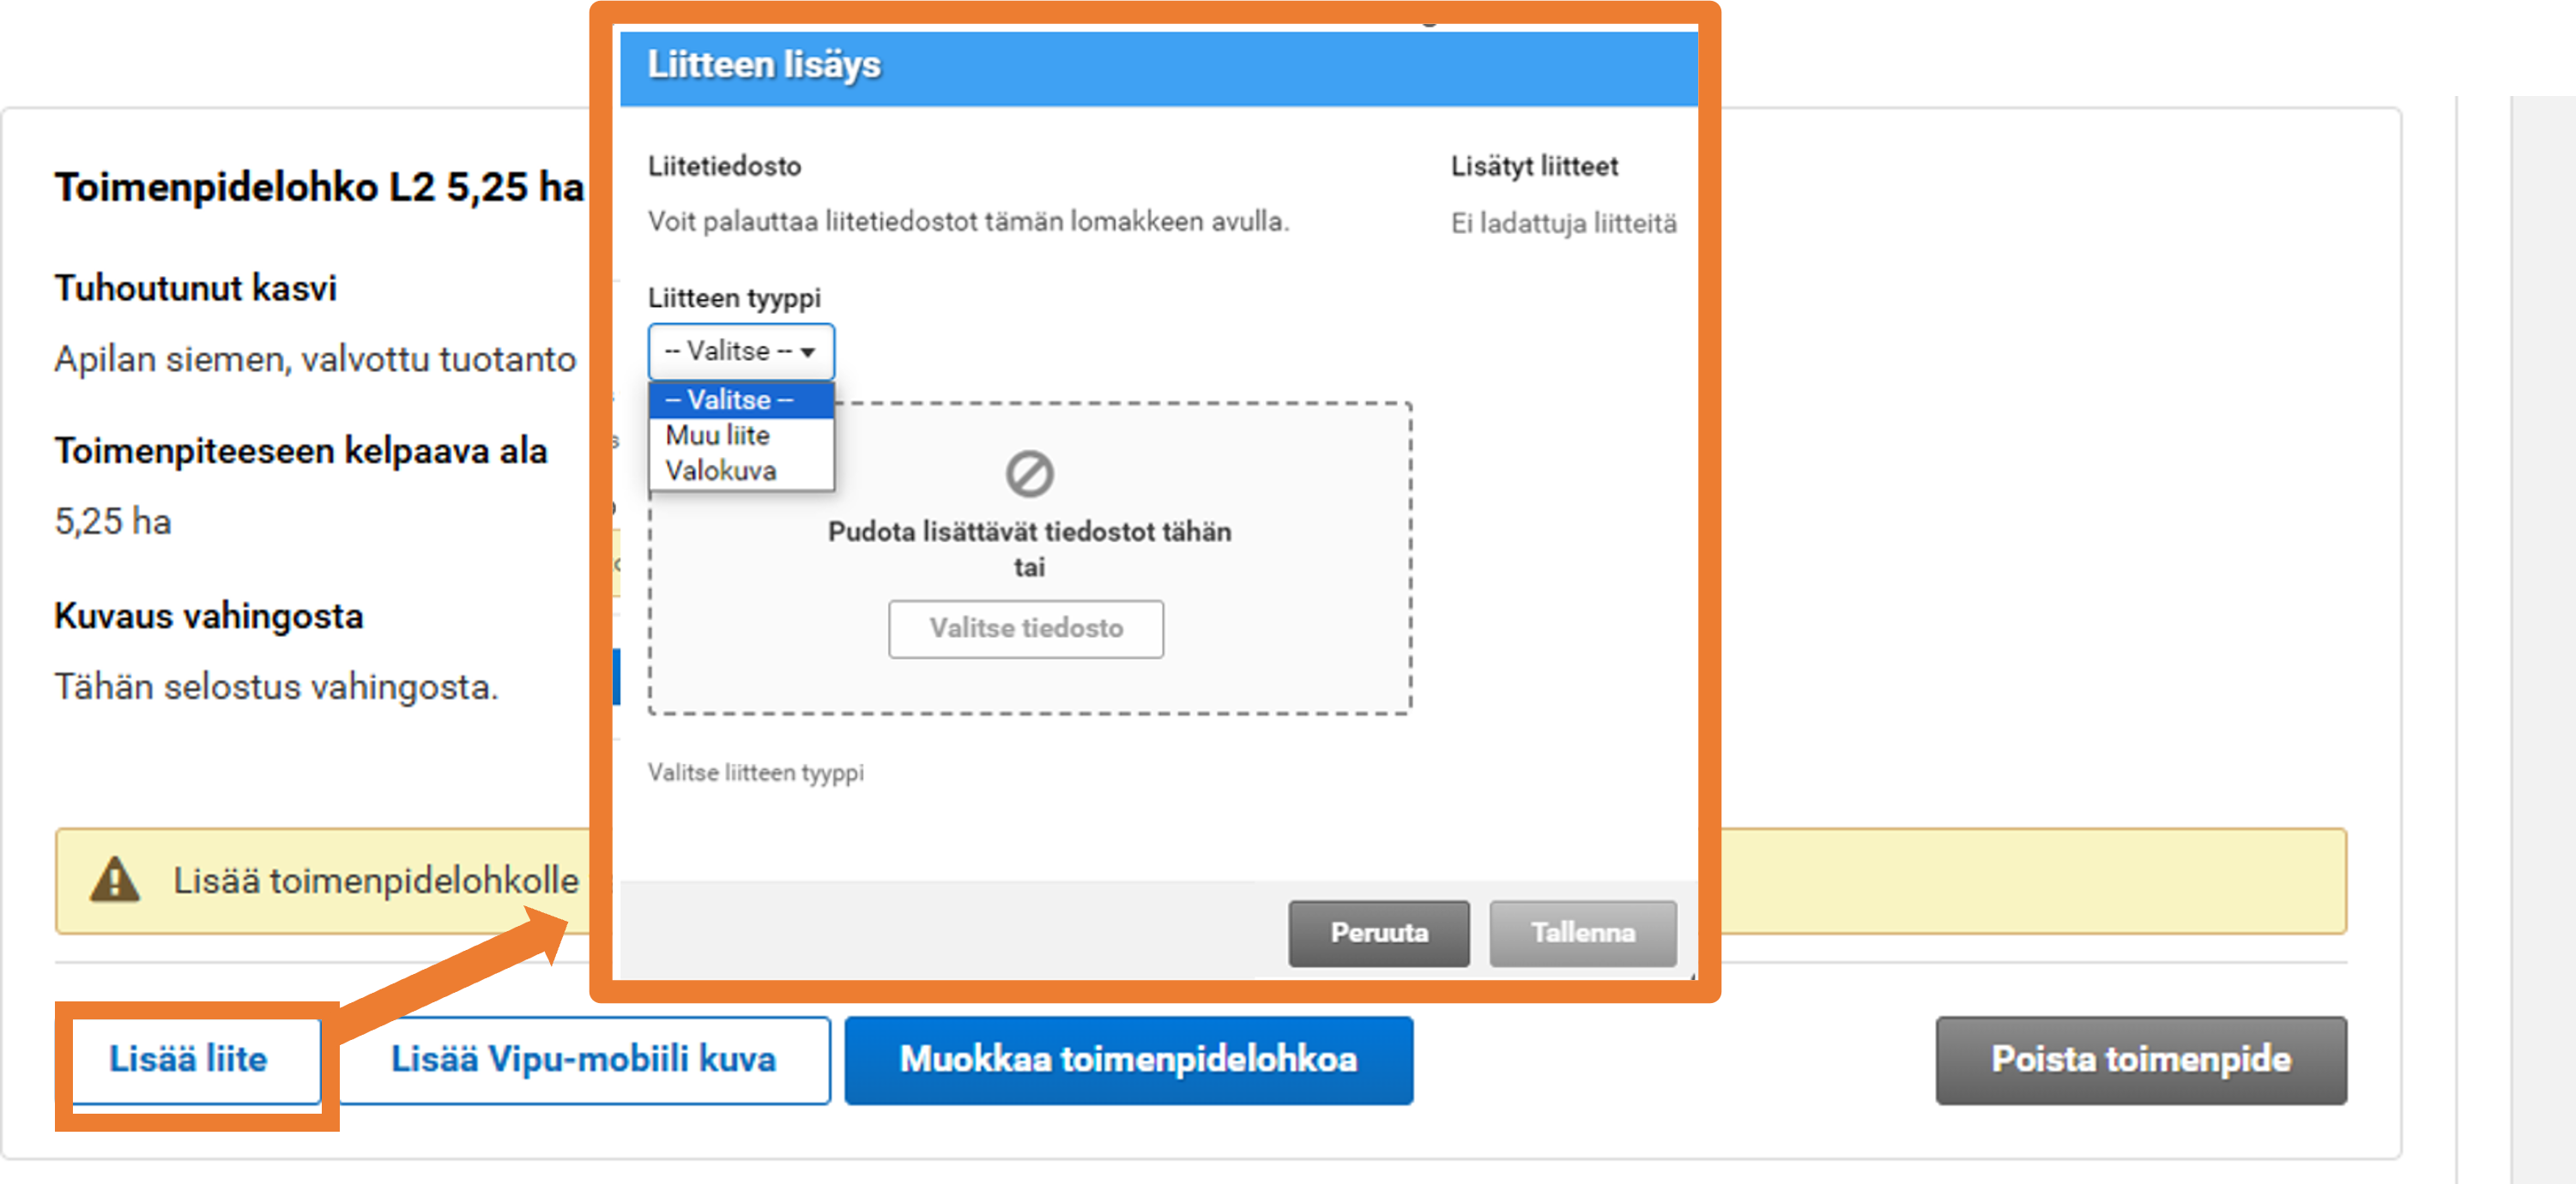
Task: Click 'Muokkaa toimenpidelohkoa' blue button
Action: click(1128, 1059)
